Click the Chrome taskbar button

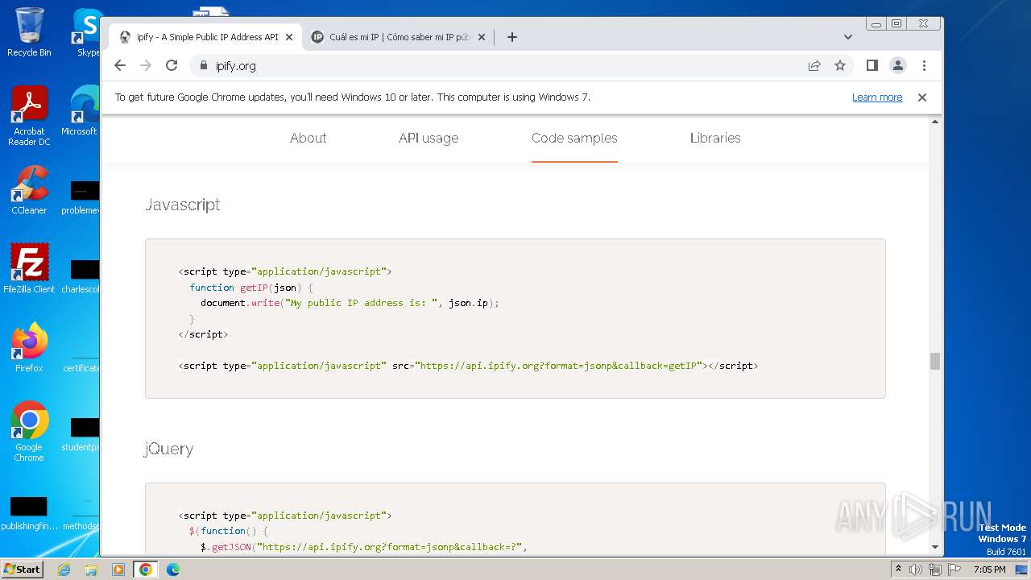point(146,570)
